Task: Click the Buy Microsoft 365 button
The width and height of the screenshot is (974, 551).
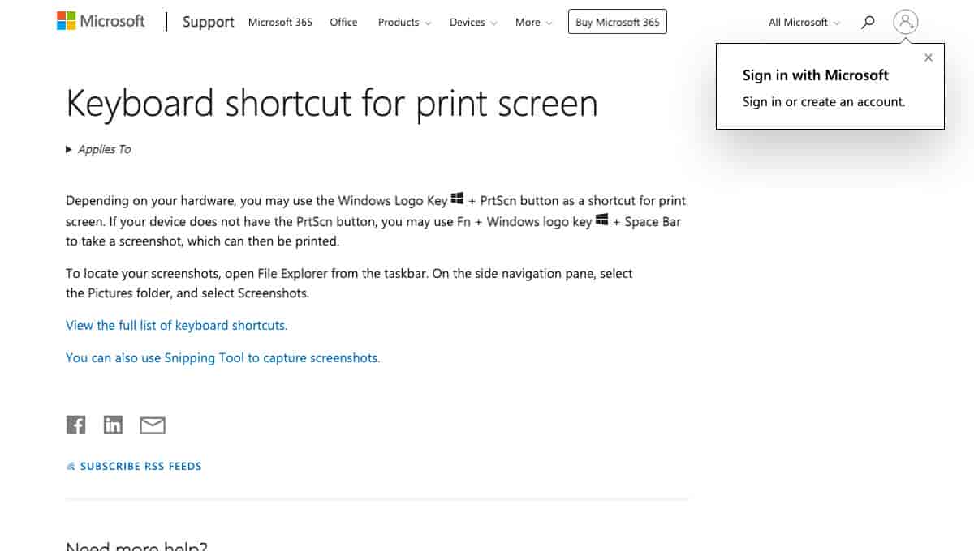Action: (618, 22)
